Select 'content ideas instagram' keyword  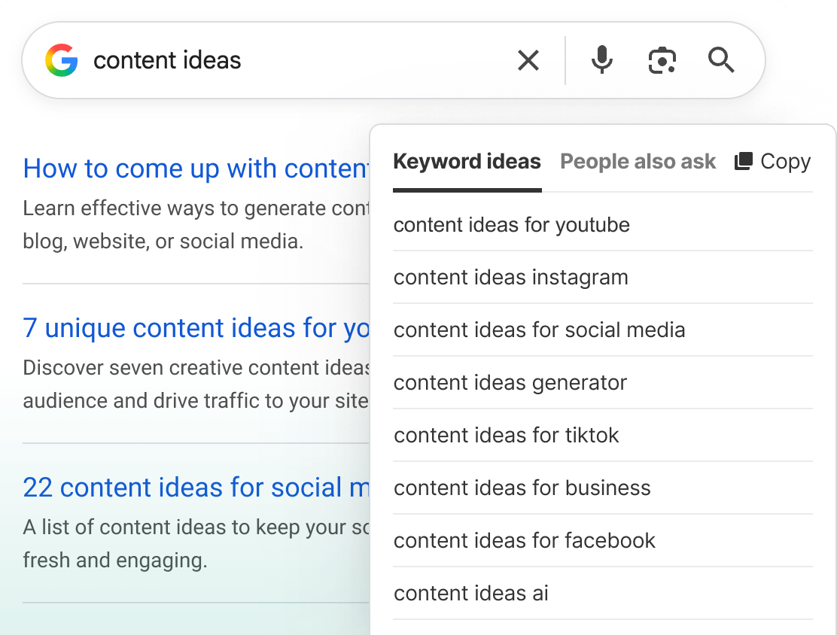(x=510, y=278)
